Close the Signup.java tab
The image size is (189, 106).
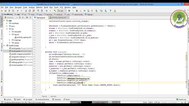[x=47, y=18]
